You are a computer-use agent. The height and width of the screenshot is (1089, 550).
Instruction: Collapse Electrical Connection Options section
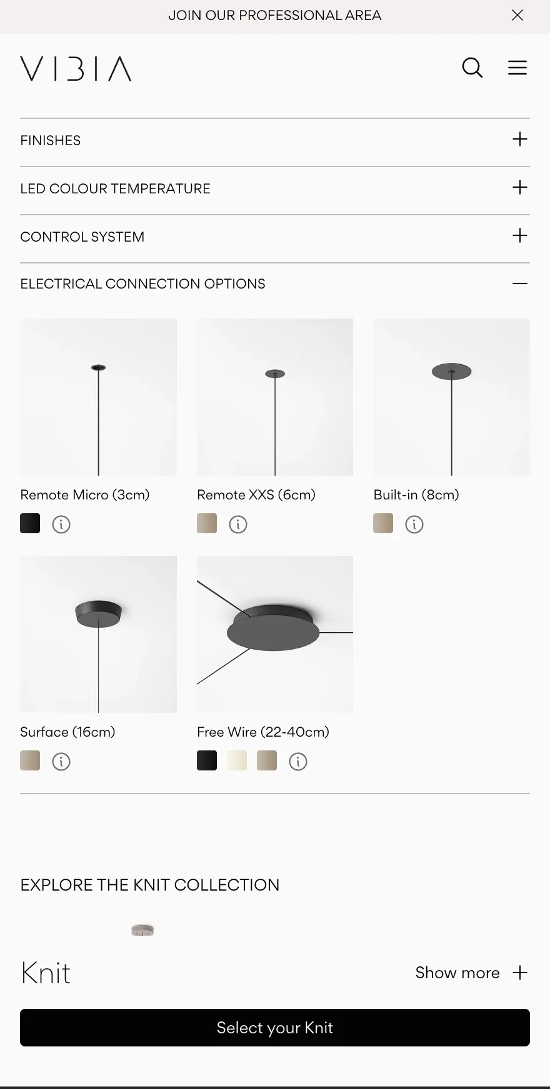pyautogui.click(x=520, y=284)
